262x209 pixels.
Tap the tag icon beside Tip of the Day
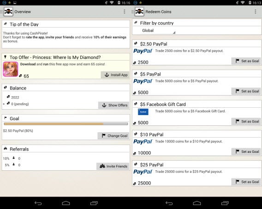point(6,24)
